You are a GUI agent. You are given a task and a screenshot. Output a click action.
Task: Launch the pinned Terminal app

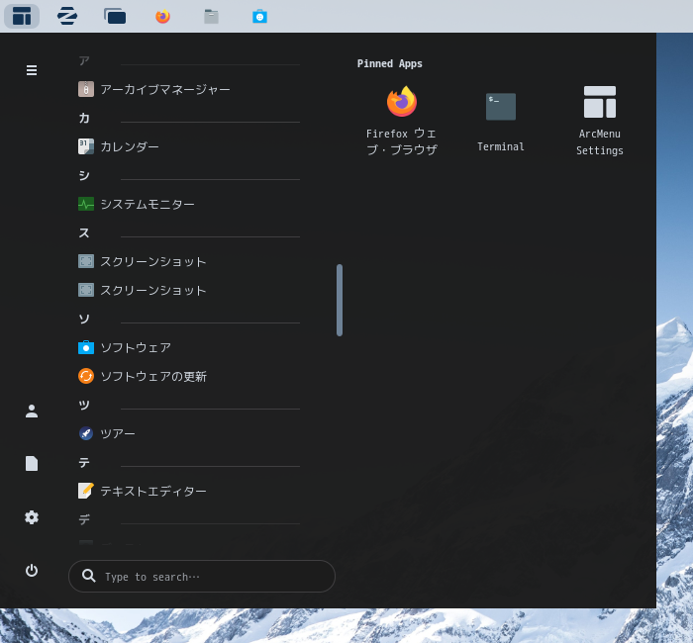[x=501, y=121]
